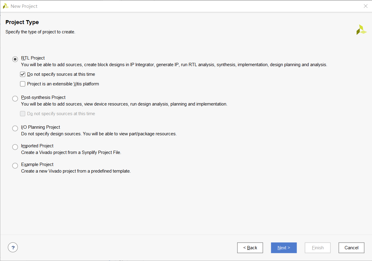Click the Project Type heading
This screenshot has height=261, width=372.
click(x=22, y=22)
